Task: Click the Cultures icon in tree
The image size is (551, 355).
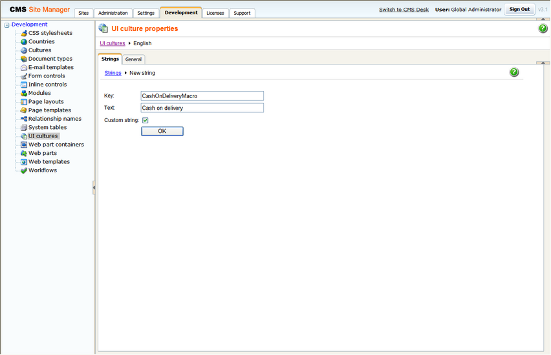Action: 24,50
